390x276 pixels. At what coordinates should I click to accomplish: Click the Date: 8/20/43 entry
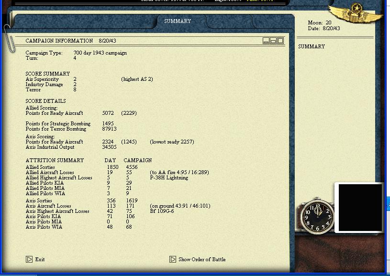click(324, 28)
